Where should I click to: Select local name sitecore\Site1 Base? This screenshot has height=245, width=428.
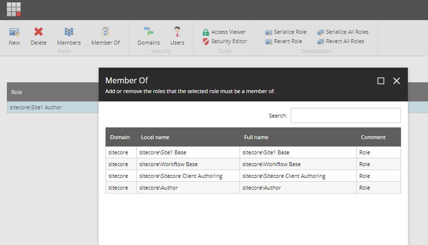click(x=162, y=152)
